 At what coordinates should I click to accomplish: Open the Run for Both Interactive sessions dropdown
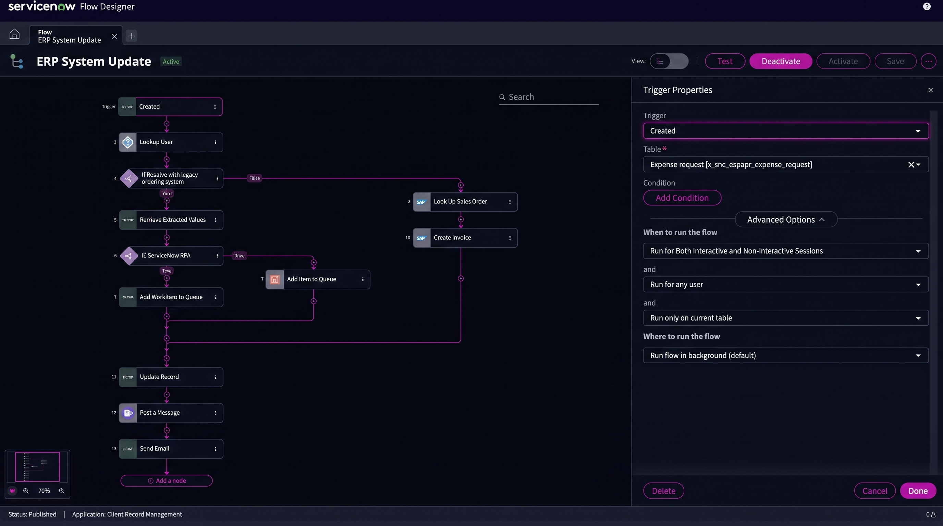[x=786, y=251]
